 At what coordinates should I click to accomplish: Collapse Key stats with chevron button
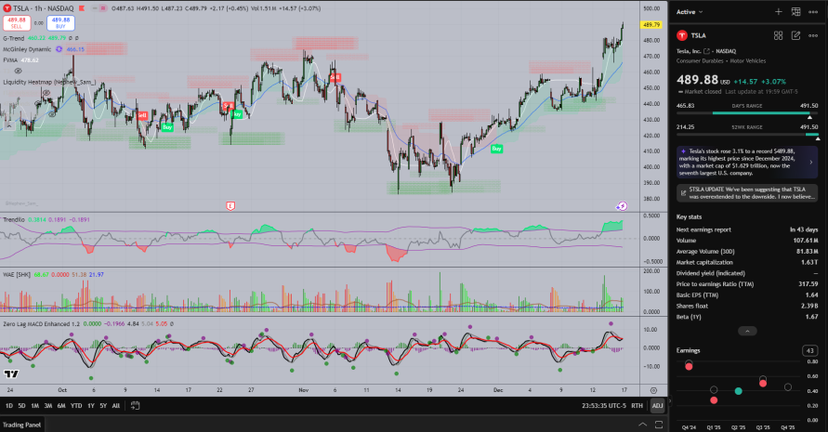(x=747, y=331)
